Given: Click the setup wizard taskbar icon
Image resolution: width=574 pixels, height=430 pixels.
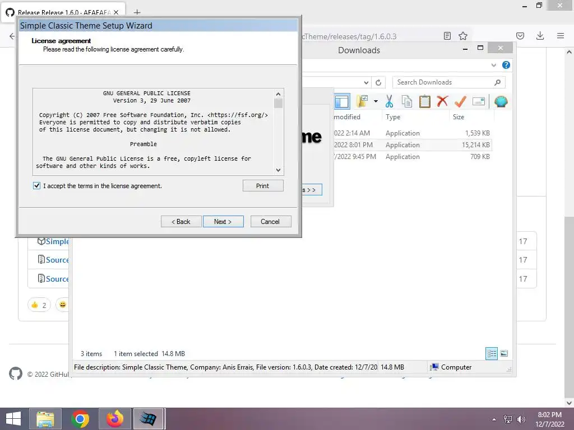Looking at the screenshot, I should tap(148, 419).
